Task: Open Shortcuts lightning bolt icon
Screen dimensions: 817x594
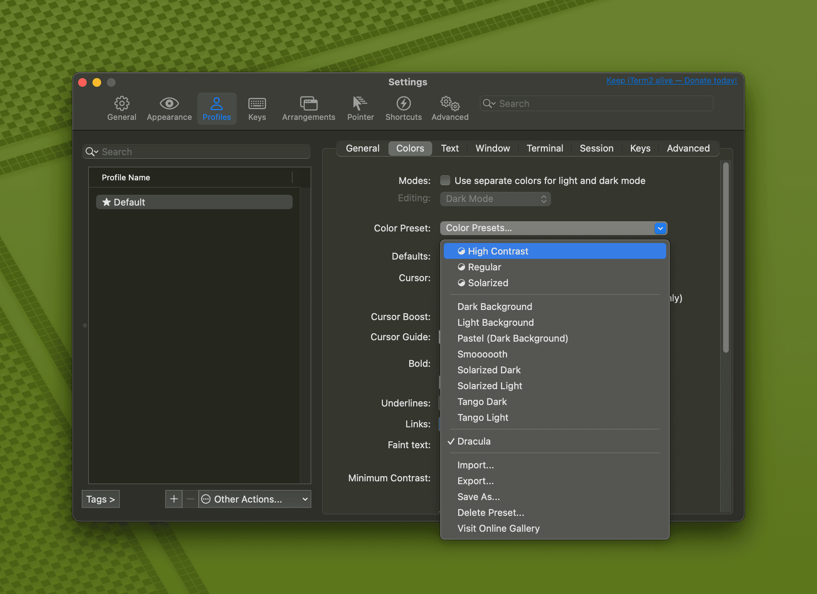Action: tap(403, 104)
